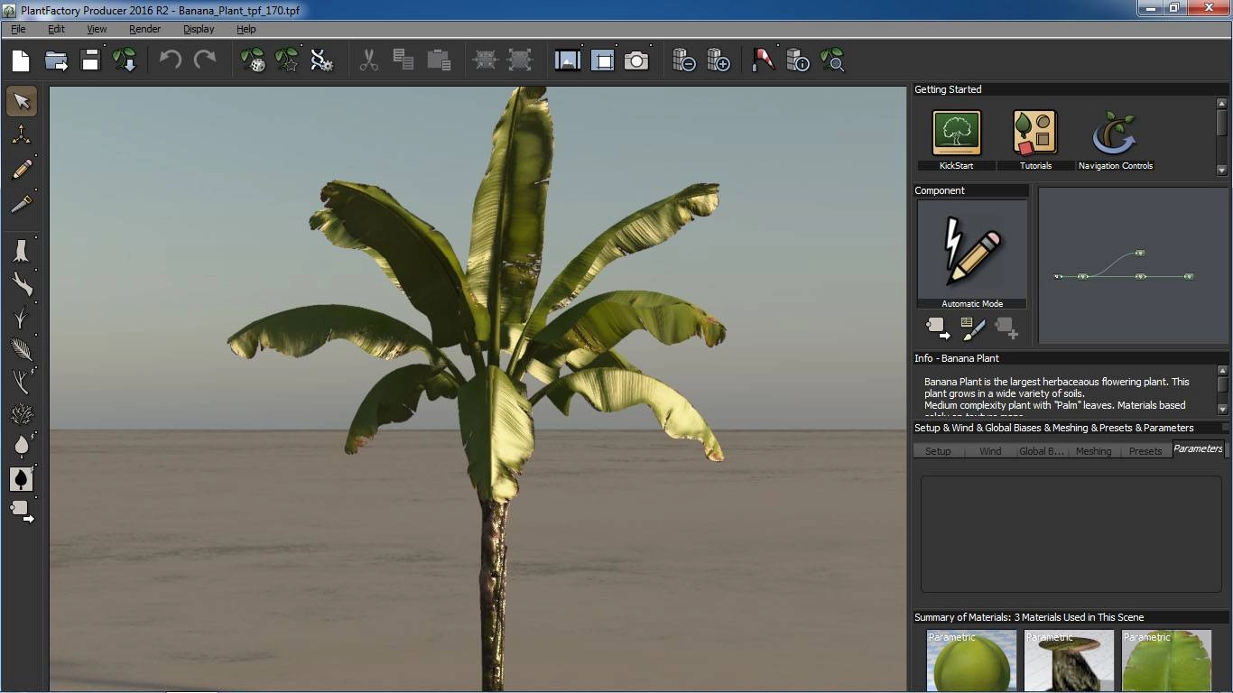Click the Automatic Mode pencil button
1233x693 pixels.
[972, 254]
